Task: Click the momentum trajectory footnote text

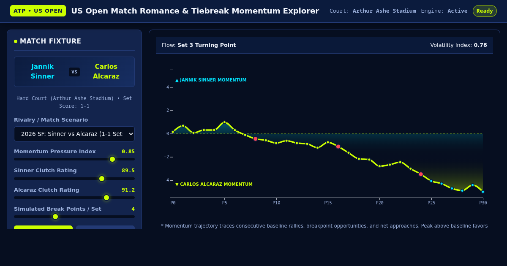Action: pos(324,226)
